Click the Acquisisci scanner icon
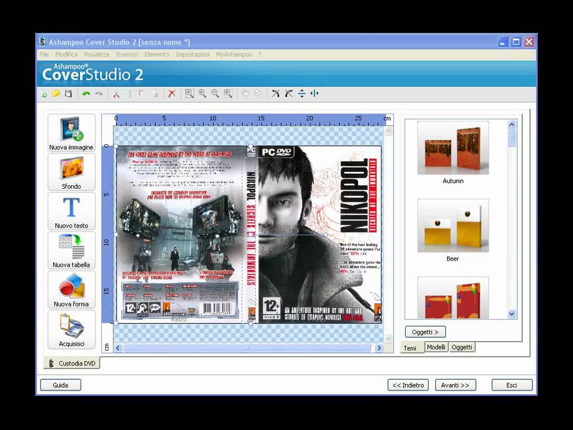 point(72,328)
